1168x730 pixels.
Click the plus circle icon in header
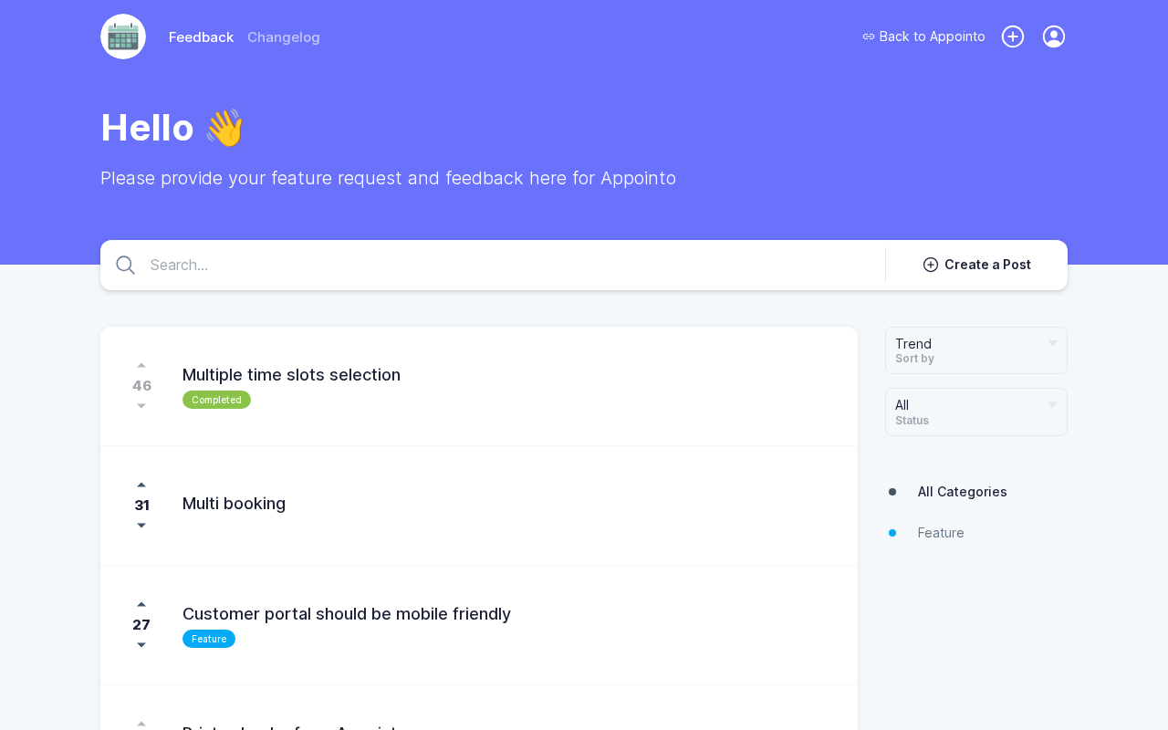(1013, 36)
